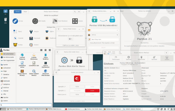Open Ayarlar category in the menu
This screenshot has height=111, width=175.
(8, 65)
